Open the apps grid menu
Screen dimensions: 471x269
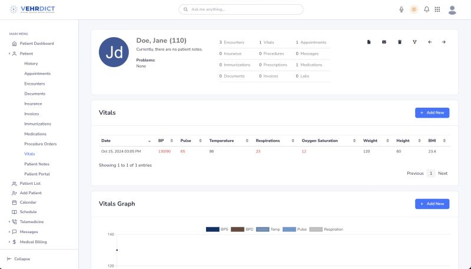pyautogui.click(x=437, y=9)
